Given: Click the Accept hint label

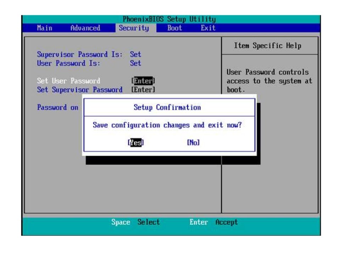Looking at the screenshot, I should point(227,222).
